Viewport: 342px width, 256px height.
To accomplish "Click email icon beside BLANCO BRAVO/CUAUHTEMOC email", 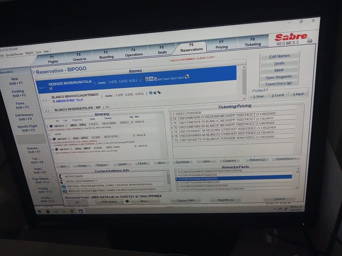I will pos(65,191).
